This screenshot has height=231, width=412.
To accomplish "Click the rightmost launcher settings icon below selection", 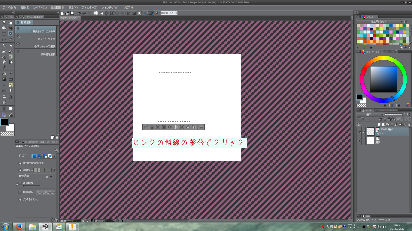I will click(201, 127).
